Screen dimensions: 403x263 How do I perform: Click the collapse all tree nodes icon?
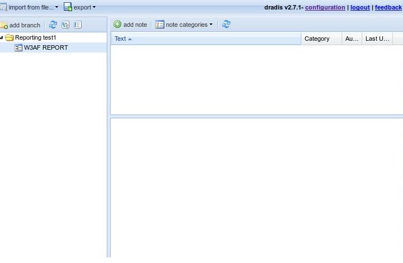(78, 25)
